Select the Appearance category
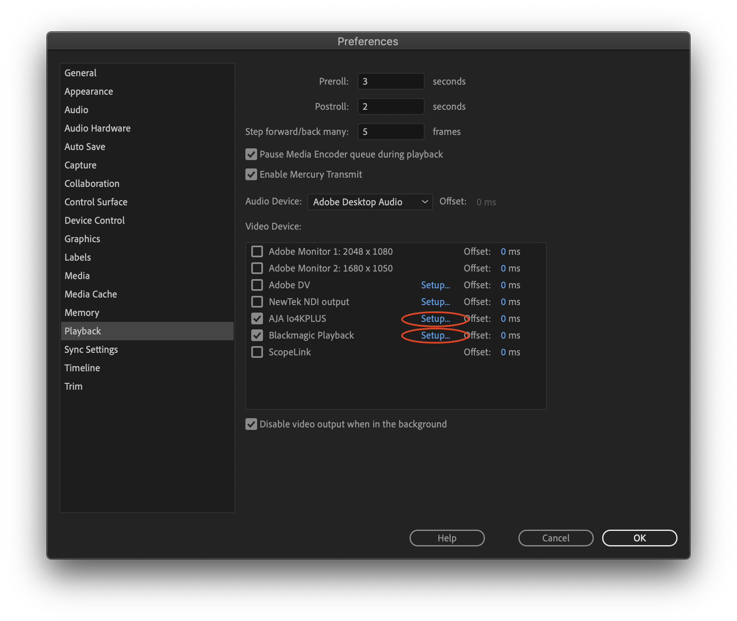Screen dimensions: 737x621 click(x=88, y=91)
